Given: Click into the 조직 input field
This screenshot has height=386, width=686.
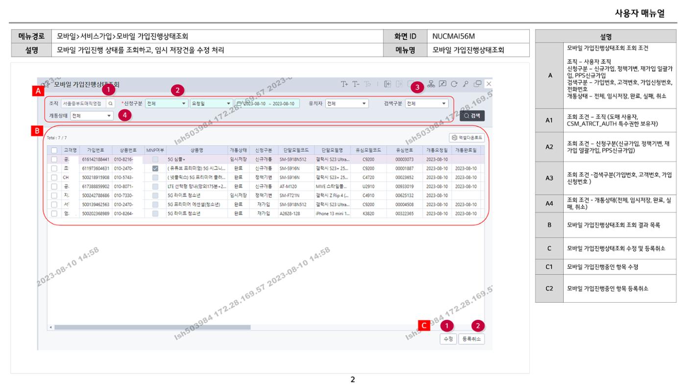Looking at the screenshot, I should (83, 103).
